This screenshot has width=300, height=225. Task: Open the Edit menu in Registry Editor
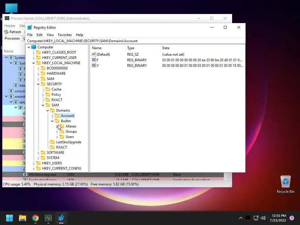pos(40,35)
